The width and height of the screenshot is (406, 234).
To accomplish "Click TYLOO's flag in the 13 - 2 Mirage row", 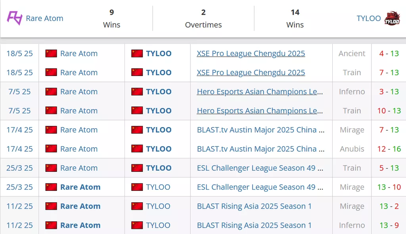I will click(x=137, y=206).
